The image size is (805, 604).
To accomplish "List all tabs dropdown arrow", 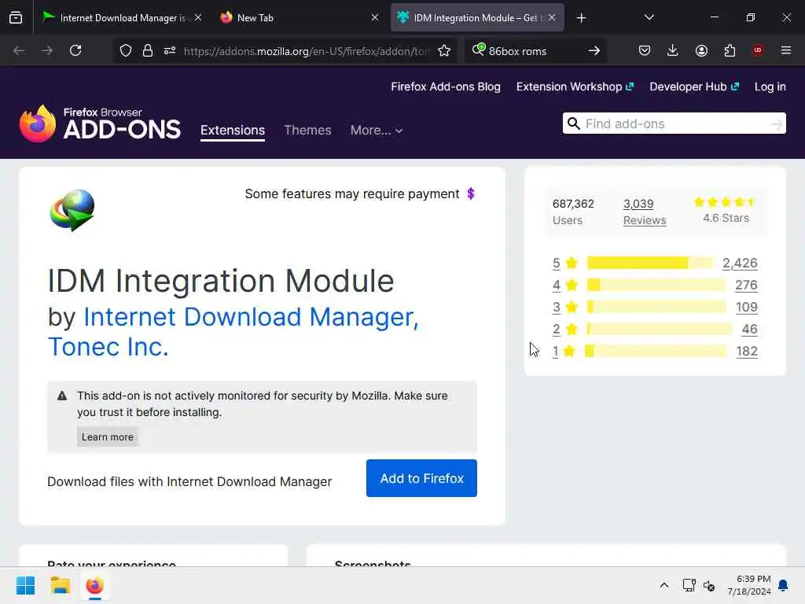I will coord(649,18).
